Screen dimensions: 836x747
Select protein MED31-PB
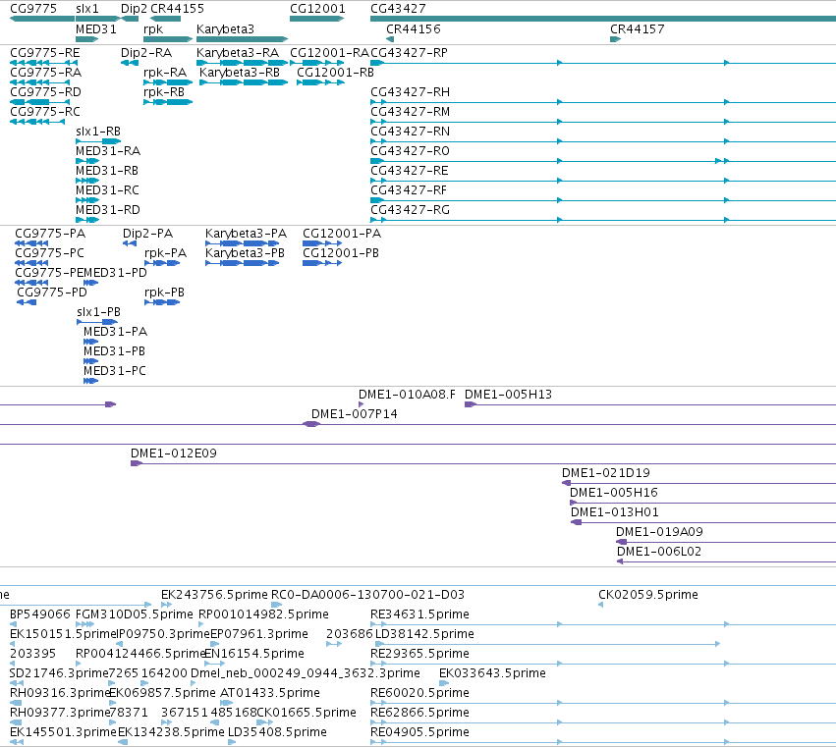point(115,351)
